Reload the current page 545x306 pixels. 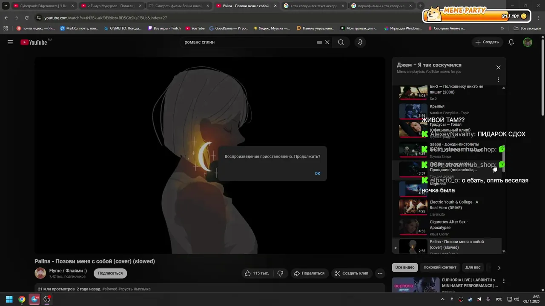coord(26,18)
